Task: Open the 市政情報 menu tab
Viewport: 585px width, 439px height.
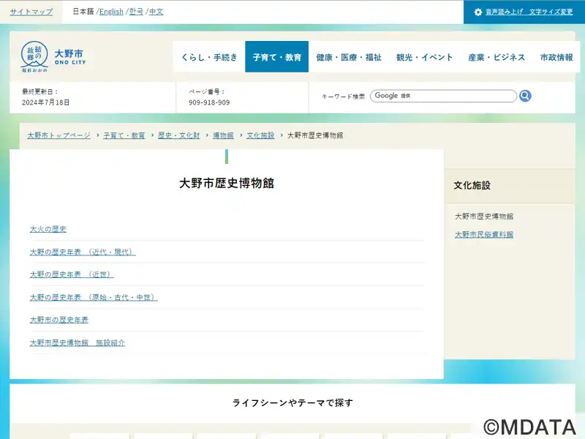Action: (556, 57)
